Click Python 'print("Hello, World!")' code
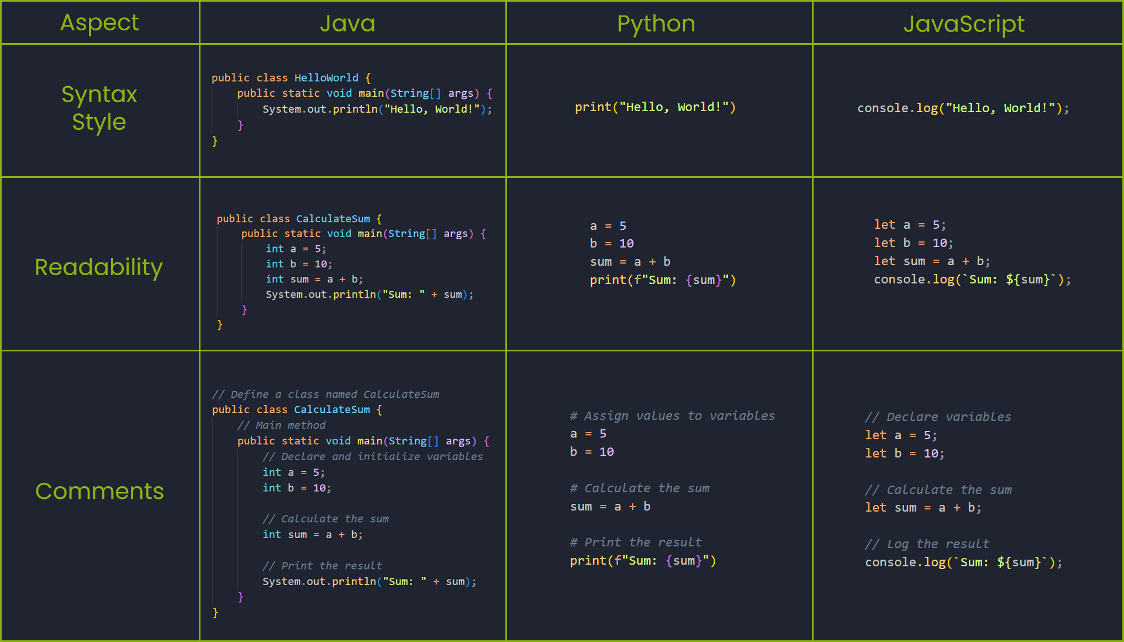This screenshot has width=1124, height=642. click(655, 107)
